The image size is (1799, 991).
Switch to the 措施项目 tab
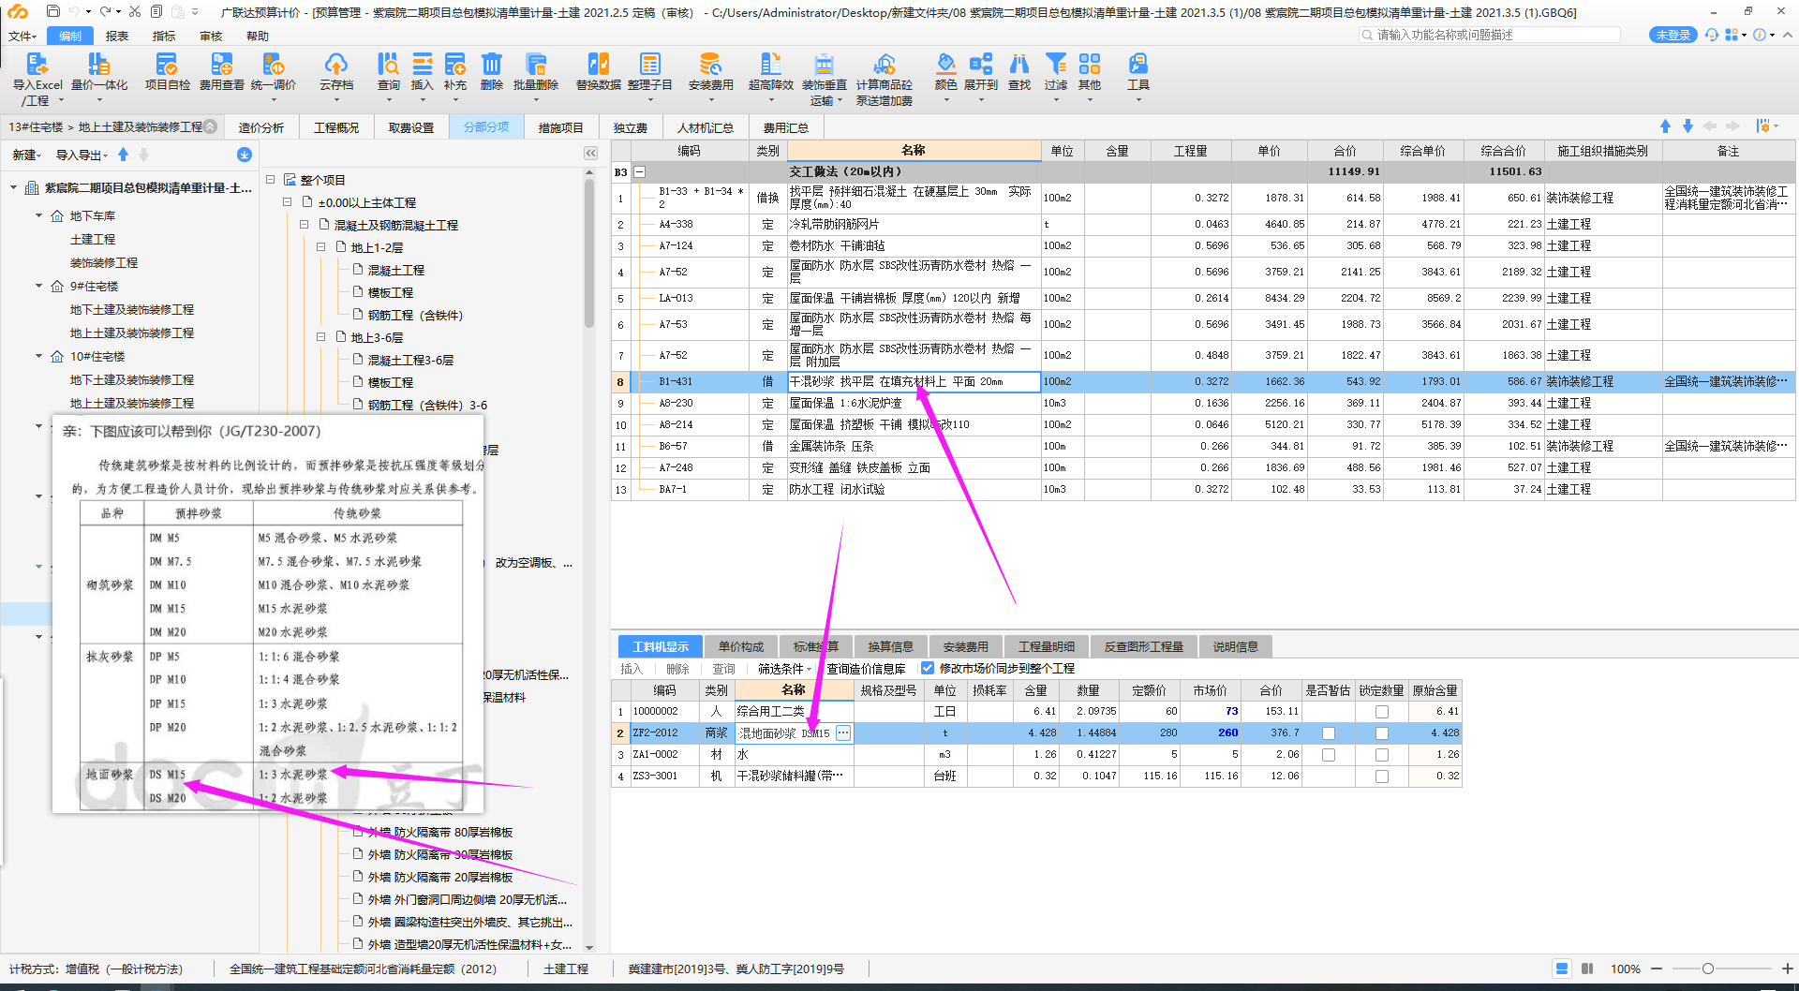coord(560,127)
